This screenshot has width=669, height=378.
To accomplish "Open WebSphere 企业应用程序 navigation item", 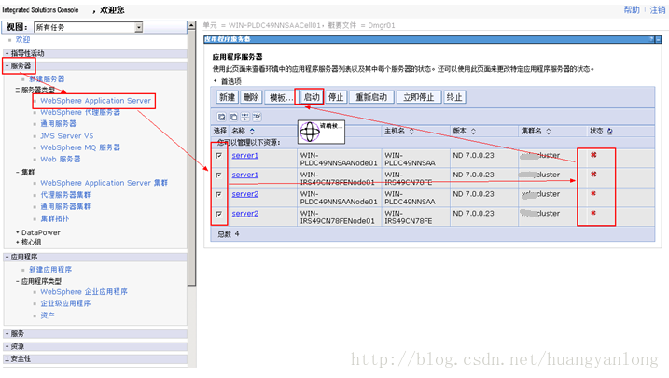I will 84,292.
